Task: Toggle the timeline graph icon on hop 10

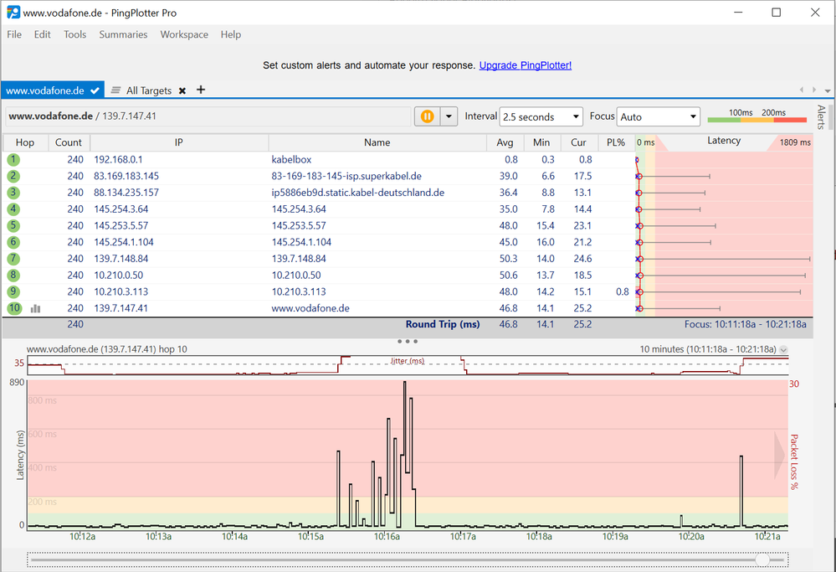Action: [x=36, y=308]
